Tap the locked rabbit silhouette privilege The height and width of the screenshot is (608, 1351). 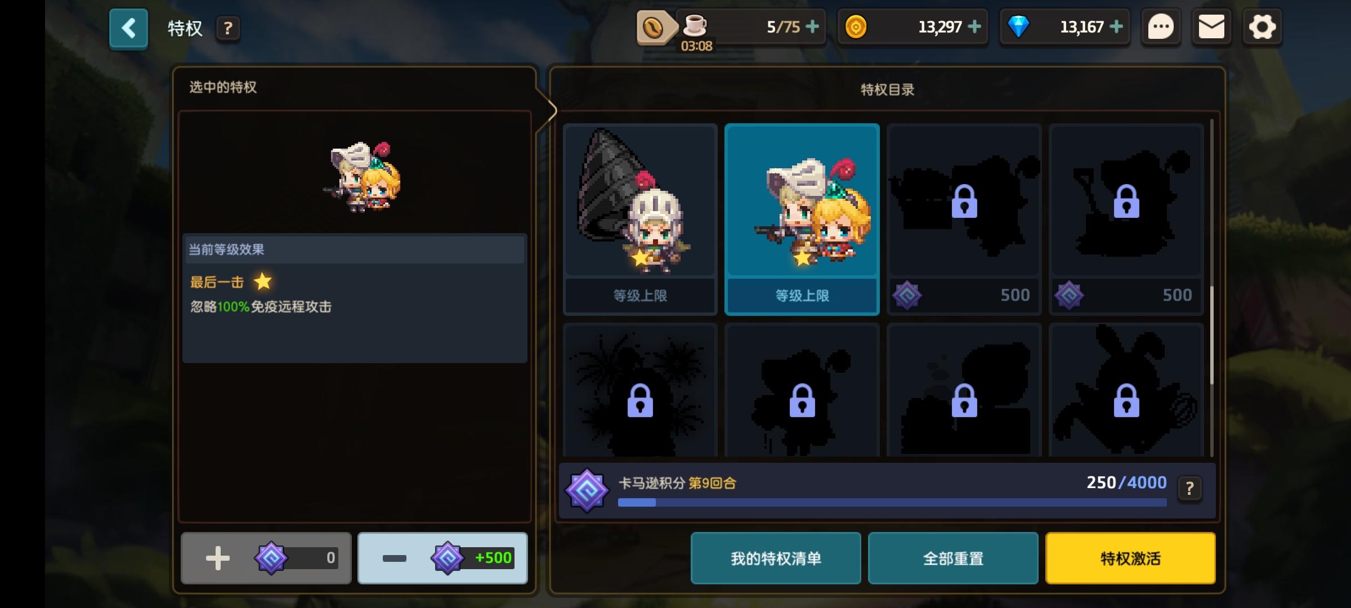tap(1126, 390)
